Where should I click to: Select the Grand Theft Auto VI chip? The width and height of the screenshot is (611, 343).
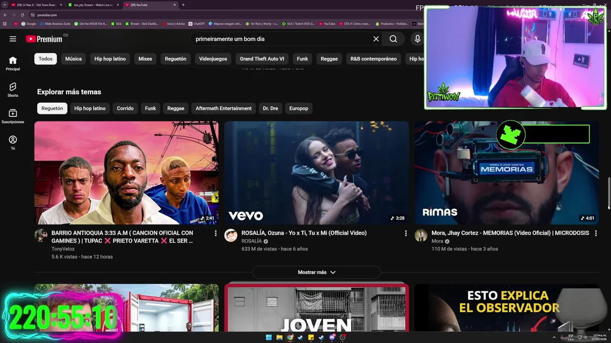[x=262, y=59]
